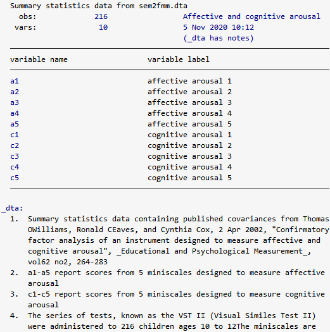Click the a1 variable name link

15,81
